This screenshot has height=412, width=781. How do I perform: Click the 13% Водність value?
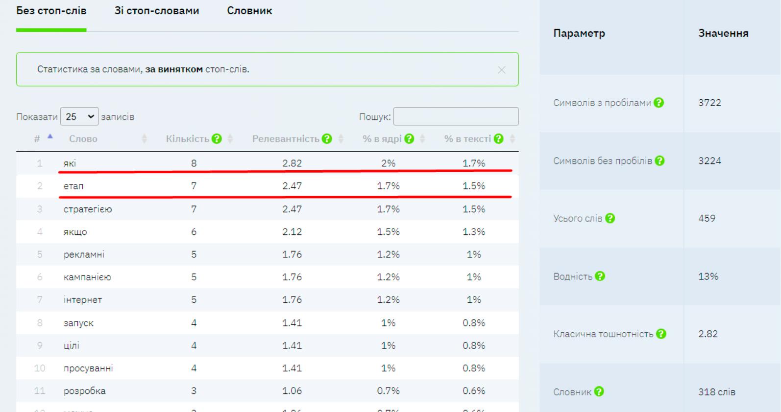[x=708, y=276]
